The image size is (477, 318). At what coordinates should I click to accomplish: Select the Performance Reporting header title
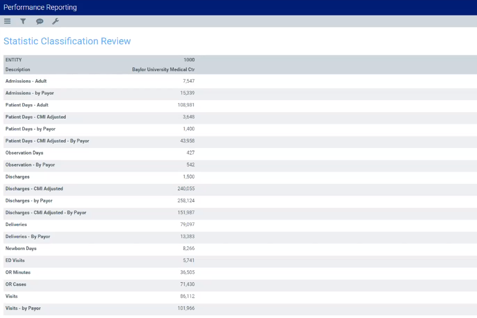click(x=40, y=7)
